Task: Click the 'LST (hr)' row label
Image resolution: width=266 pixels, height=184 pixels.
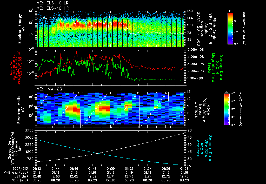Action: pyautogui.click(x=21, y=176)
